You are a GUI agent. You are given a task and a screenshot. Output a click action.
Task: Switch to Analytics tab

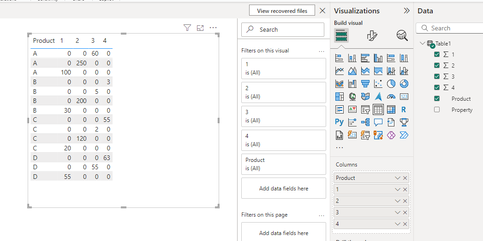pos(402,35)
